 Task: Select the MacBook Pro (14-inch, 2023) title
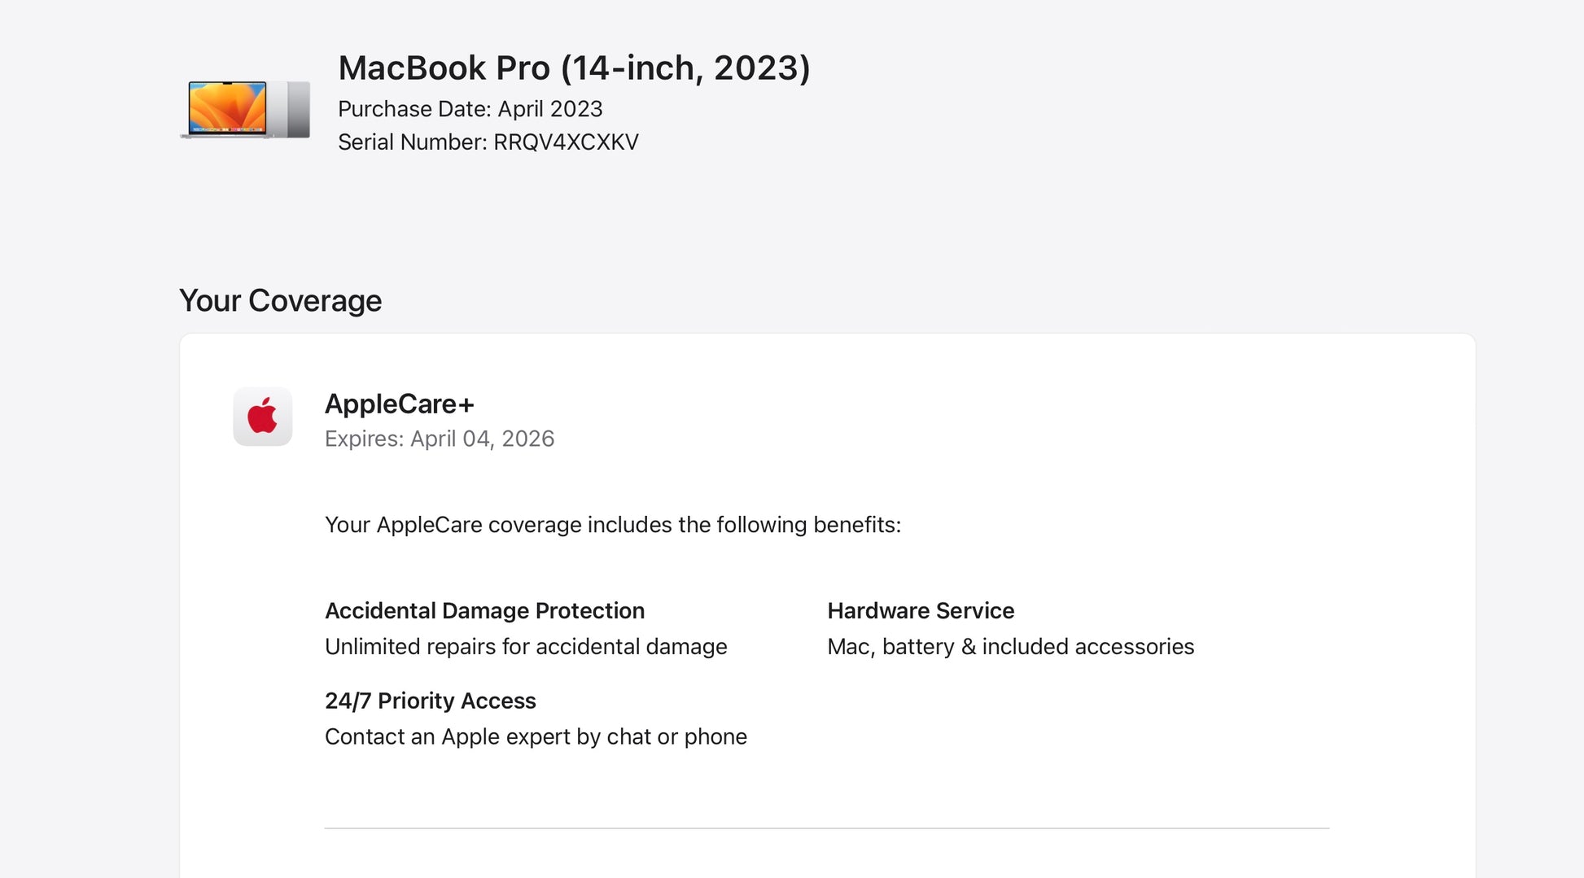pyautogui.click(x=574, y=68)
